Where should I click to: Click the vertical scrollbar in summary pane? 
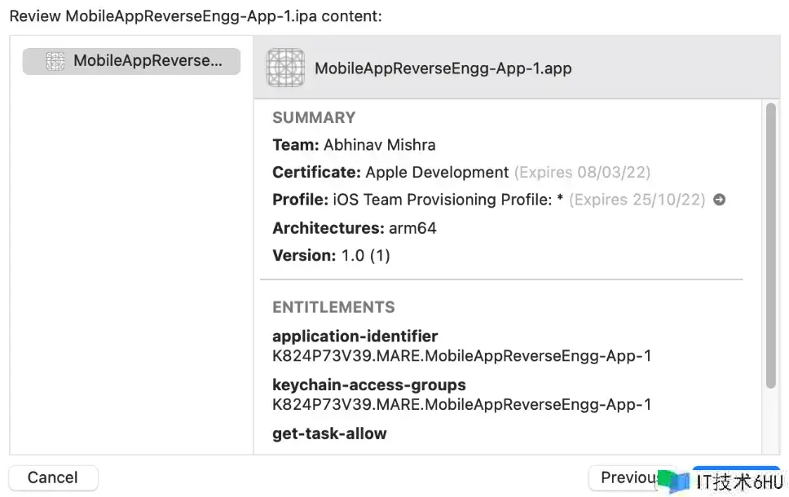pyautogui.click(x=770, y=245)
